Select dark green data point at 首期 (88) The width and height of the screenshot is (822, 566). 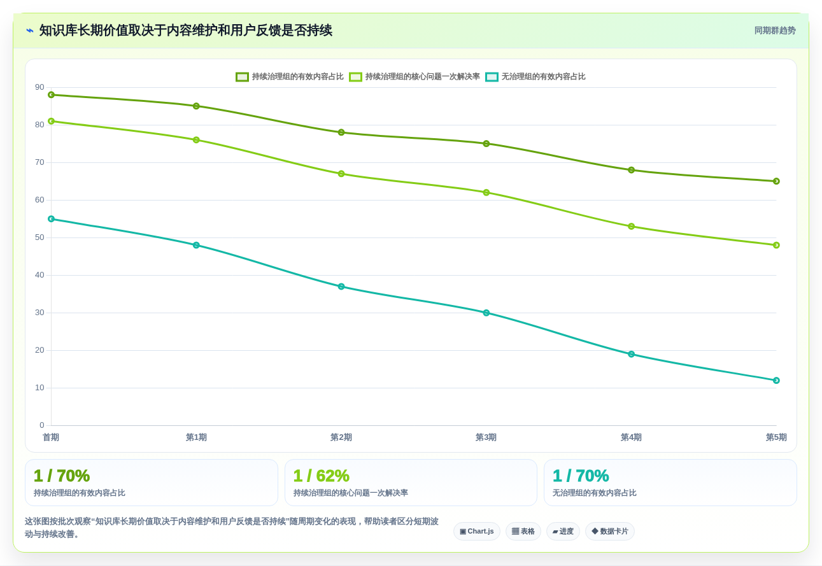click(x=52, y=95)
